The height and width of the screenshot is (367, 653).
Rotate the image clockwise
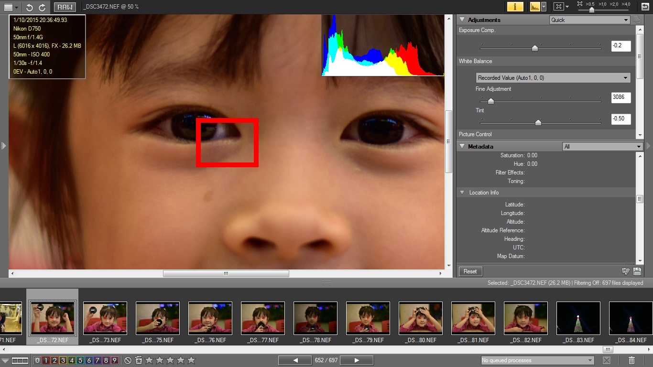click(42, 7)
